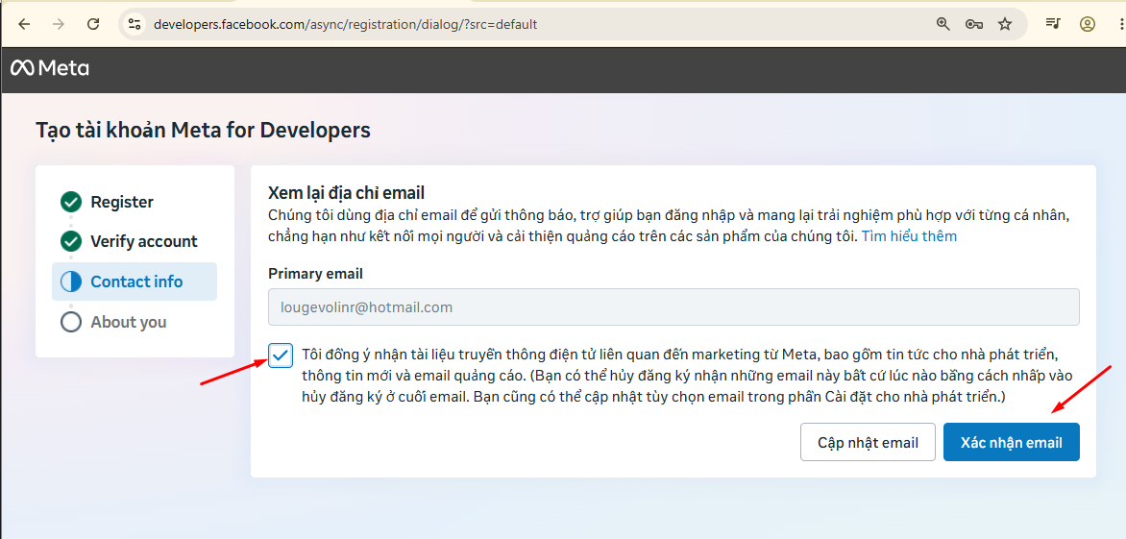Reload the page
The image size is (1126, 539).
click(92, 24)
